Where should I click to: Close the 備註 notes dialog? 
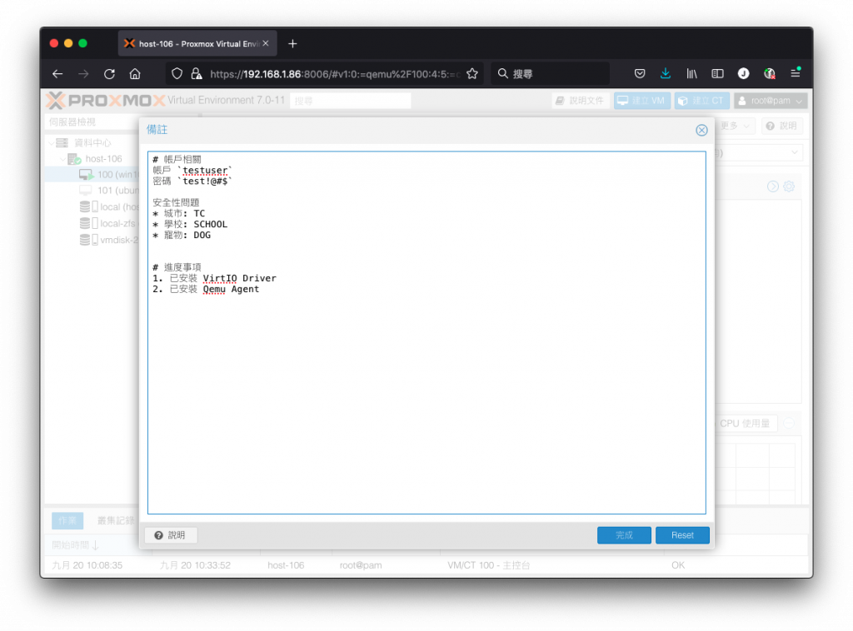click(x=701, y=130)
